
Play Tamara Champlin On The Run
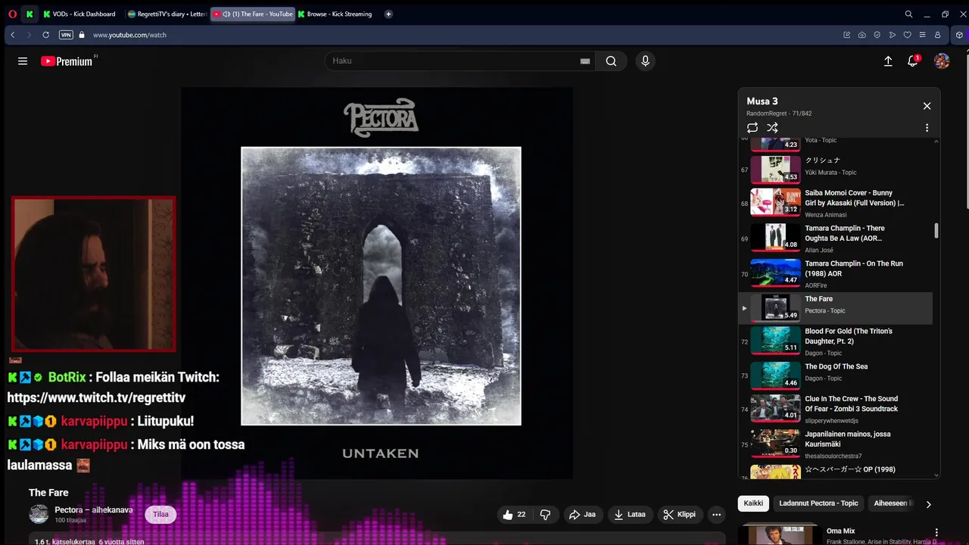[837, 273]
